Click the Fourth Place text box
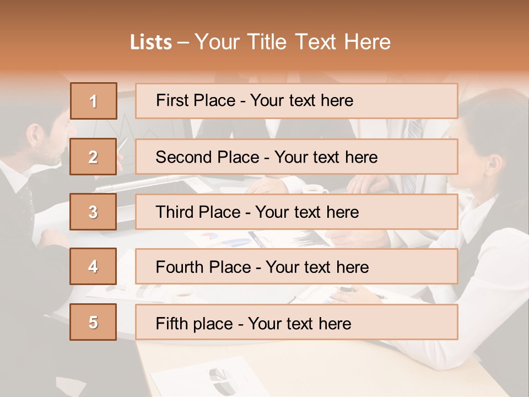 click(x=296, y=266)
